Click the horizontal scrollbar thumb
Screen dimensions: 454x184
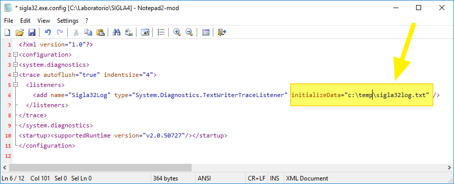coord(100,167)
